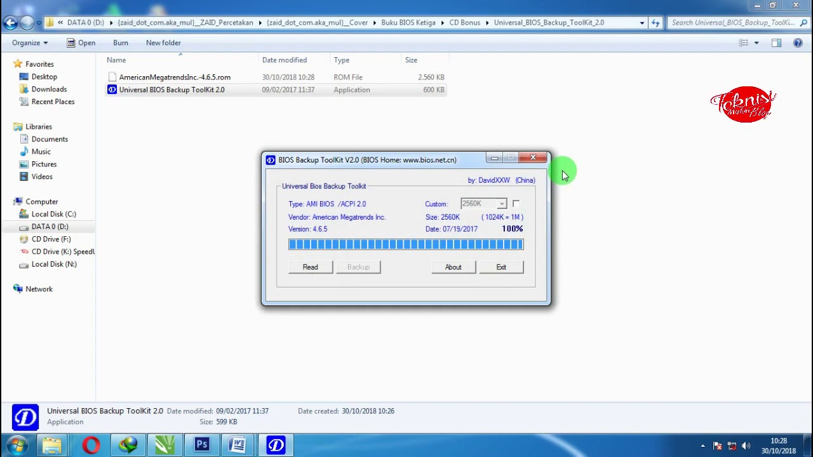Open Windows Explorer from the taskbar
Viewport: 813px width, 457px height.
(x=52, y=445)
